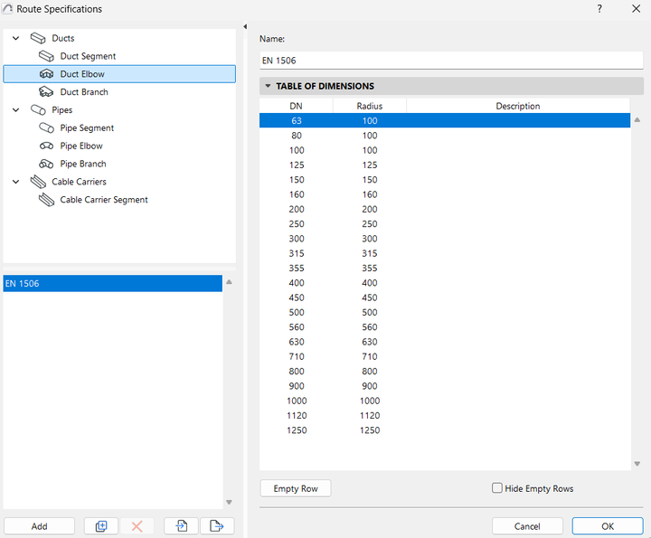Click the Name input field
Viewport: 651px width, 538px height.
451,61
